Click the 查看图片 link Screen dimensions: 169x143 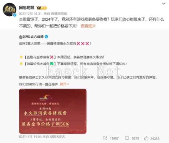88,26
